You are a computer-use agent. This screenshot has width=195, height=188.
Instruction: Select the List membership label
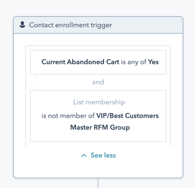[99, 102]
